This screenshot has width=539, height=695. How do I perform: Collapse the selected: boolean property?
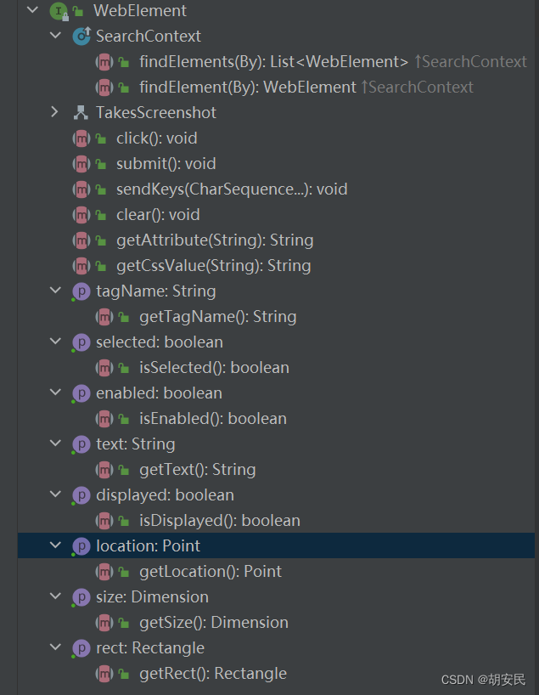pyautogui.click(x=55, y=342)
